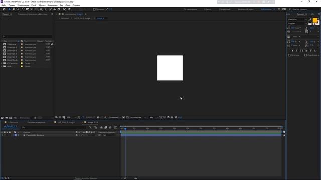
Task: Click the eyedropper in Character panel
Action: [x=310, y=20]
